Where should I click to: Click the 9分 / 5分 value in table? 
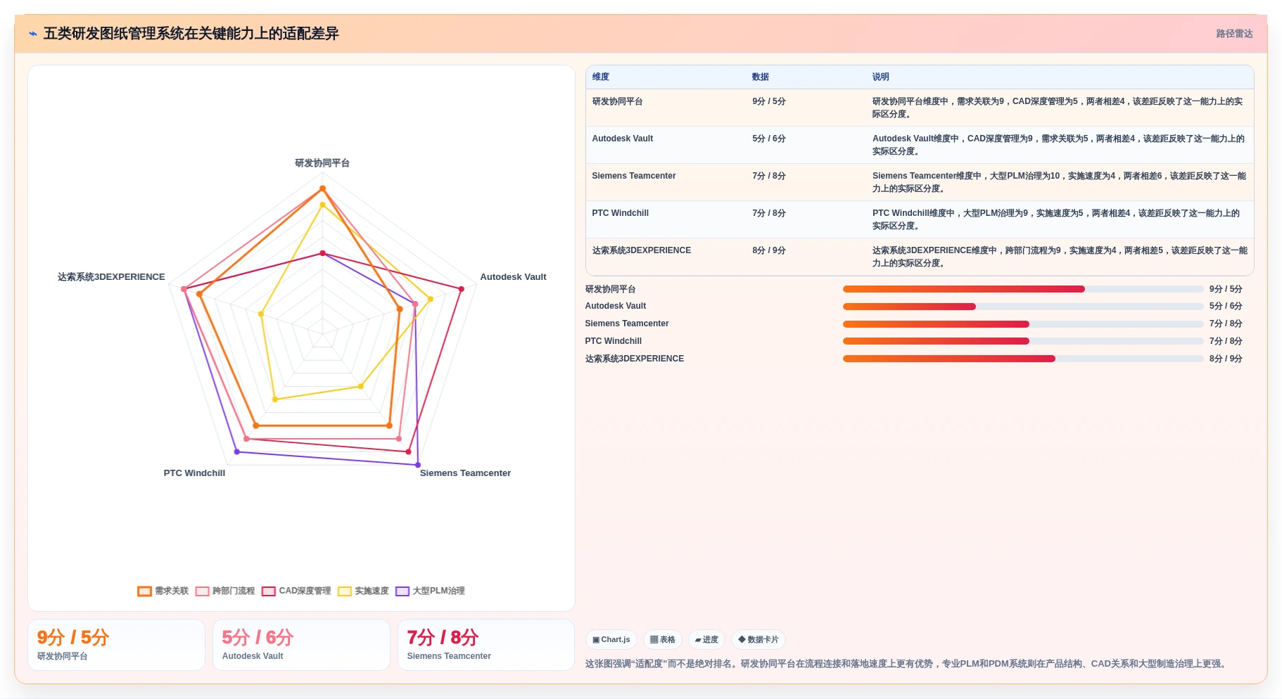pyautogui.click(x=769, y=102)
